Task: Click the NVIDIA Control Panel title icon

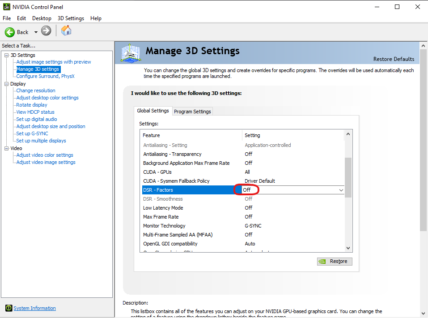Action: pos(7,7)
